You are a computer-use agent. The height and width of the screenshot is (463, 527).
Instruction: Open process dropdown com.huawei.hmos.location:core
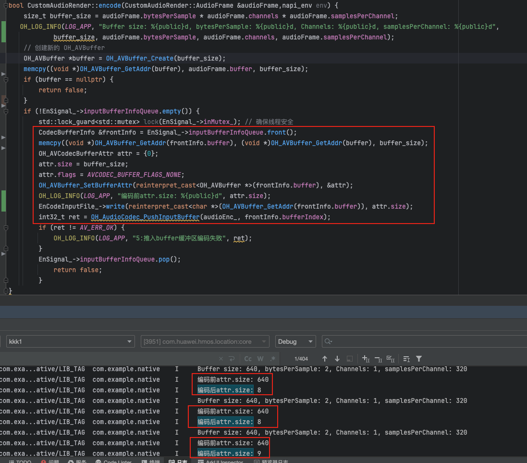(205, 341)
